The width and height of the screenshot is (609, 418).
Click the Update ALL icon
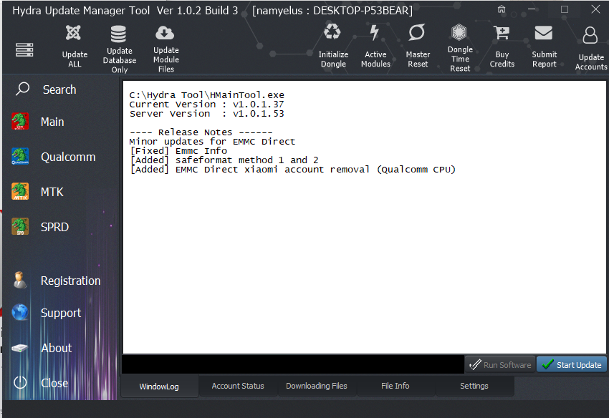click(x=73, y=33)
